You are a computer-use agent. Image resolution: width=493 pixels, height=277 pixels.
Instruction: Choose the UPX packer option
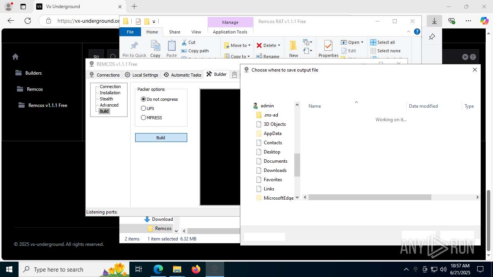[x=148, y=108]
